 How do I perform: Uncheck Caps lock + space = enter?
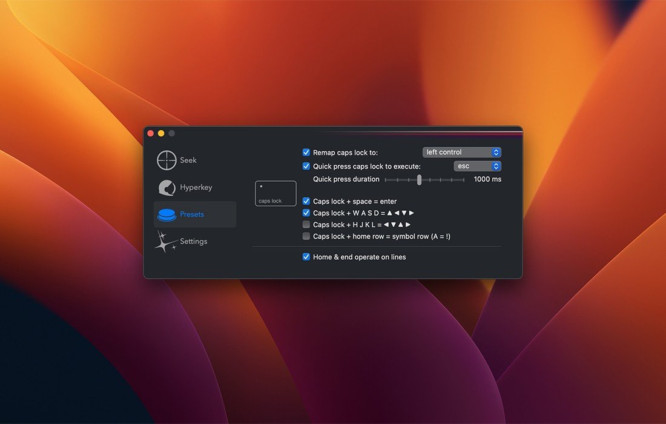tap(306, 201)
